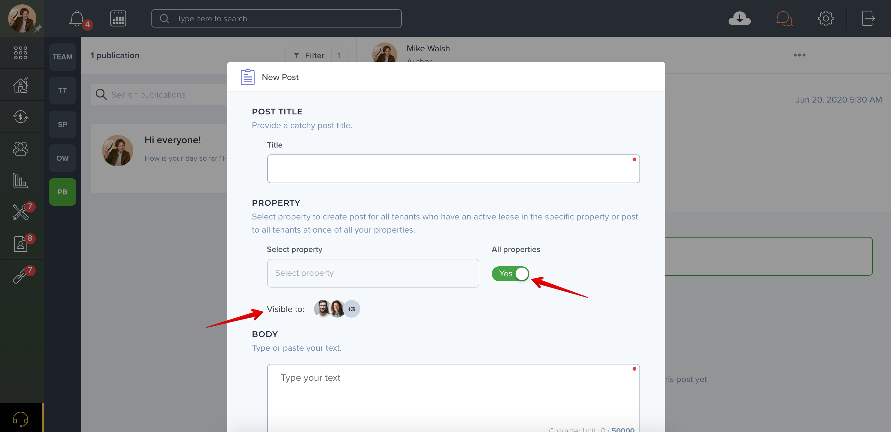
Task: Click the Hi everyone! post author avatar
Action: click(x=118, y=151)
